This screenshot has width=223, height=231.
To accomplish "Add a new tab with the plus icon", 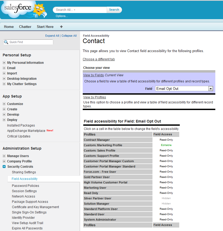I will point(62,27).
